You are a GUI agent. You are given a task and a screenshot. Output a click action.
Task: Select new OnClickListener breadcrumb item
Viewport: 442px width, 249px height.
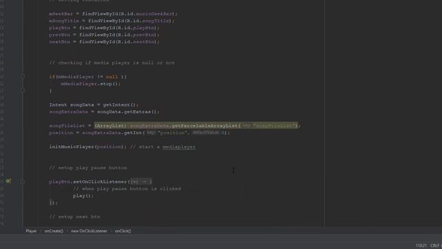click(x=89, y=231)
